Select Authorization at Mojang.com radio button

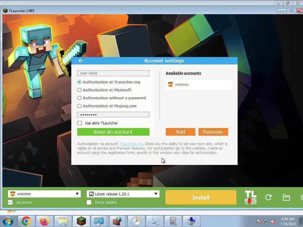tap(79, 106)
